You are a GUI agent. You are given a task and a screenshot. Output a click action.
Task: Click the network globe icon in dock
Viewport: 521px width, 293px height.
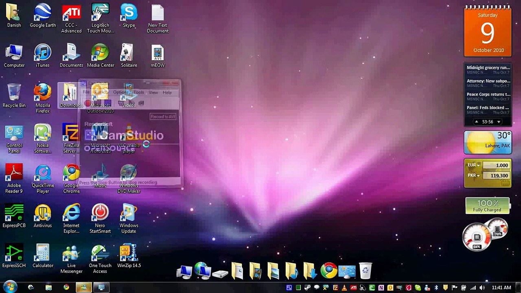click(202, 270)
